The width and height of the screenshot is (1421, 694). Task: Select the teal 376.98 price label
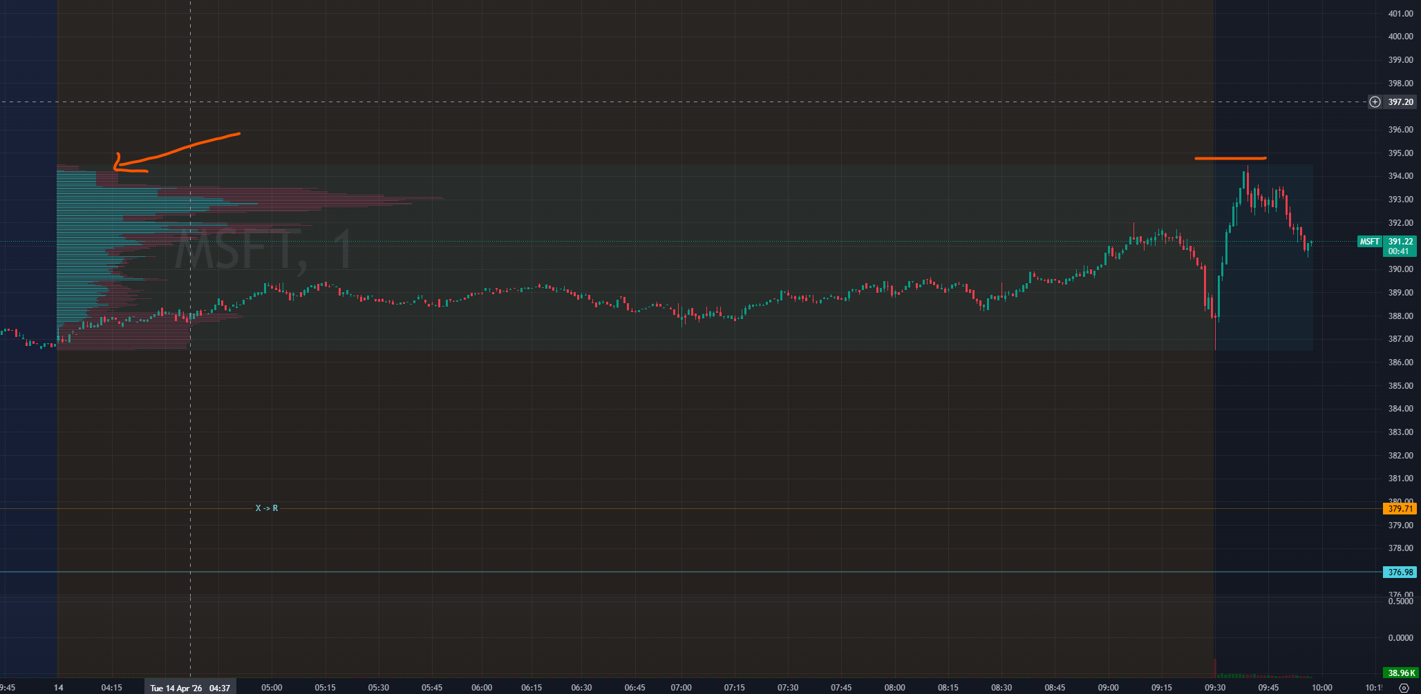pyautogui.click(x=1400, y=572)
